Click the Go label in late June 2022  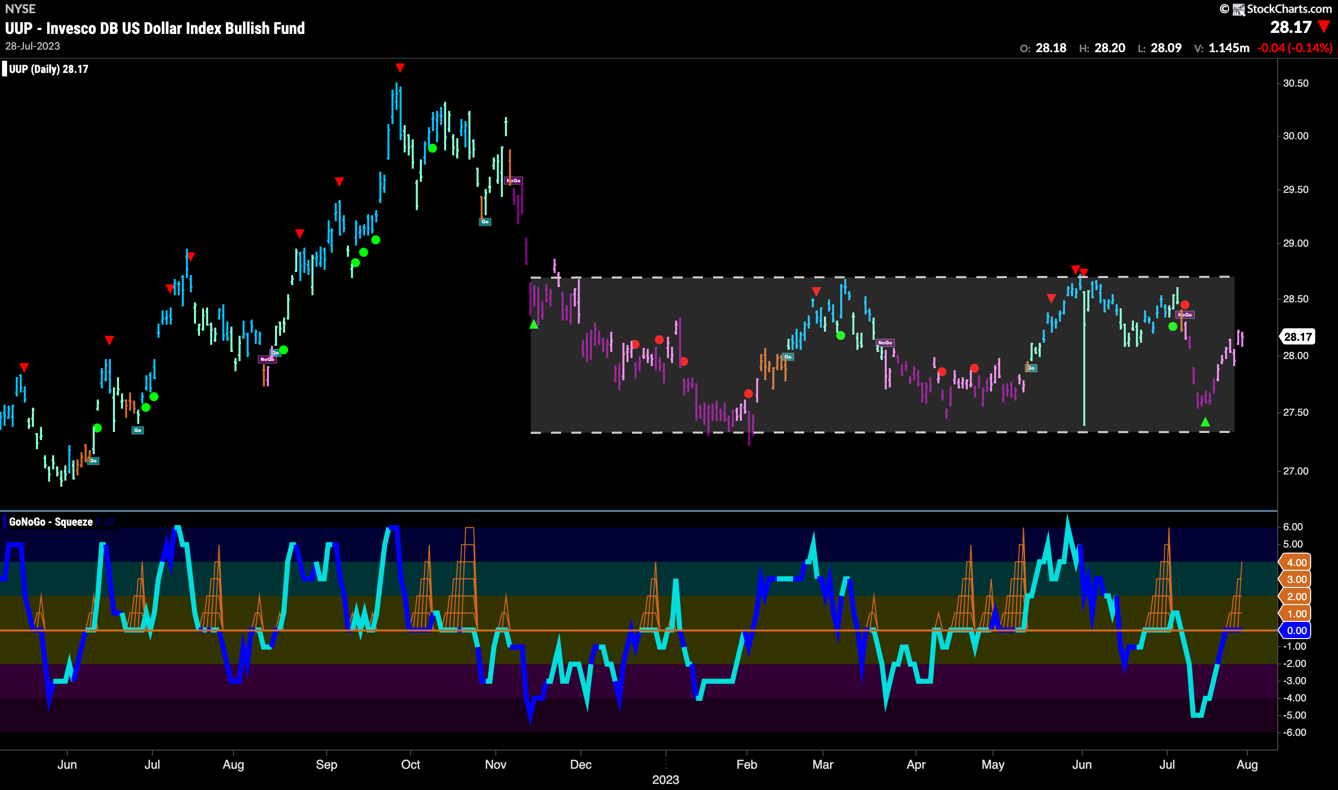coord(137,430)
